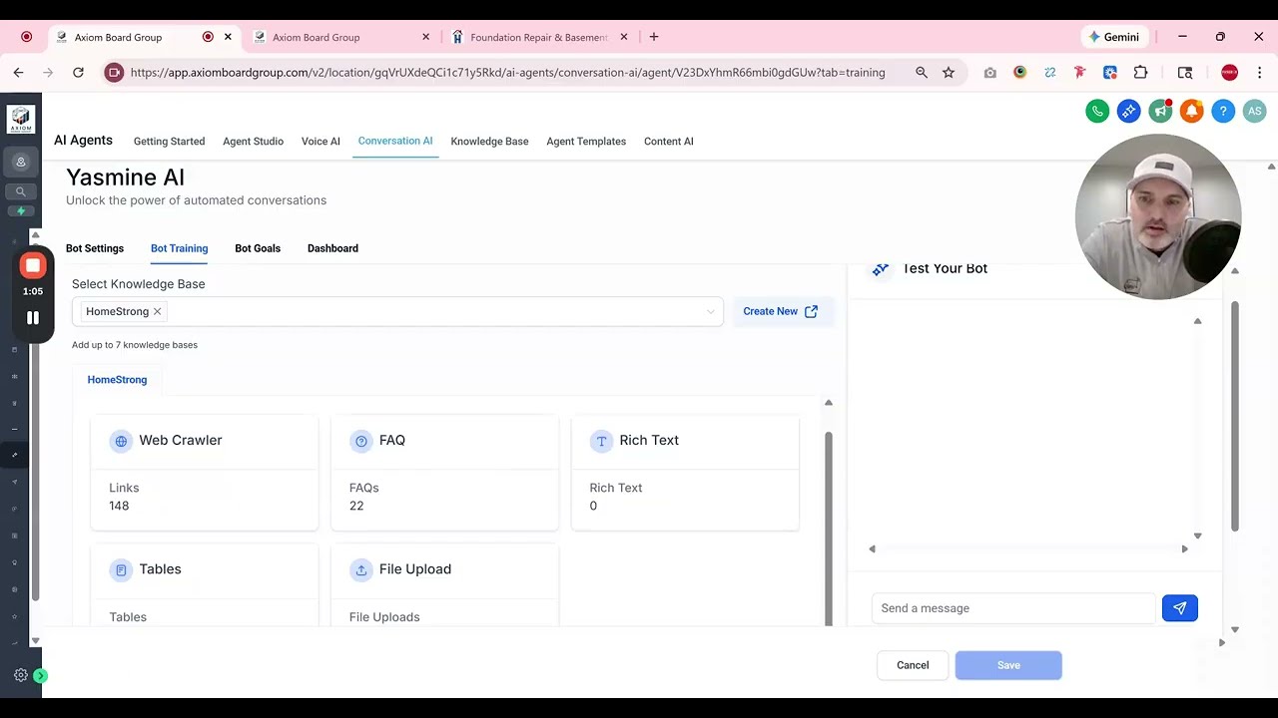Open the browser extensions puzzle icon
Viewport: 1278px width, 718px height.
[1140, 72]
